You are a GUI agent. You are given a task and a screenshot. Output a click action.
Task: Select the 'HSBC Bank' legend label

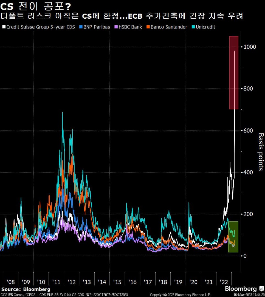tap(130, 27)
